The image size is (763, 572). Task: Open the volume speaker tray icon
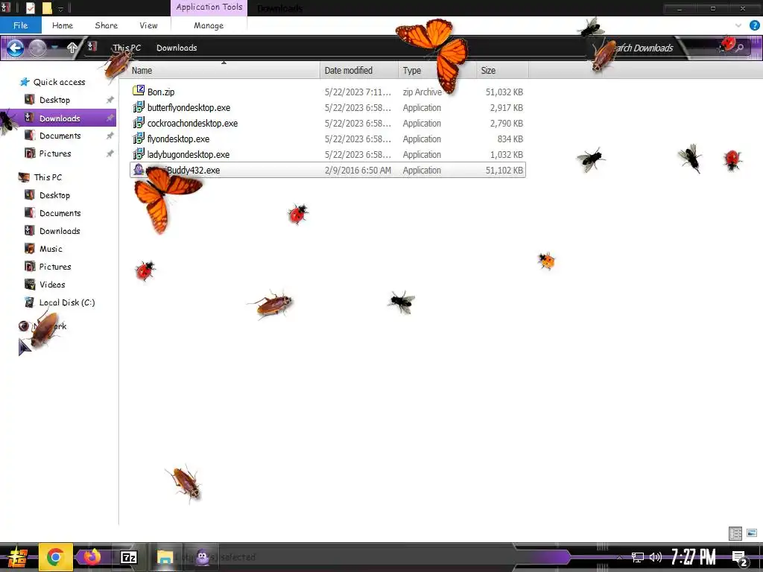click(656, 557)
